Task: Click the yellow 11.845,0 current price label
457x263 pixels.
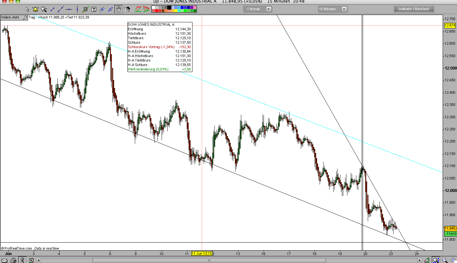Action: click(450, 228)
